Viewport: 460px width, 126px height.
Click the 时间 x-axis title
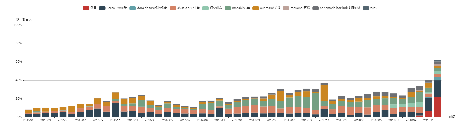(452, 117)
